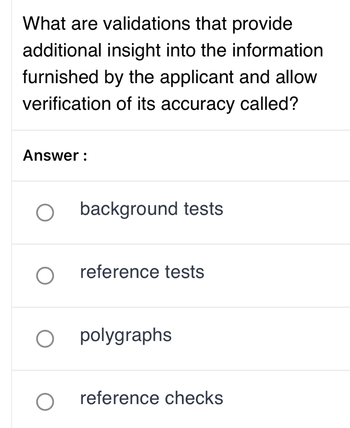Image resolution: width=350 pixels, height=428 pixels.
Task: Select the "background tests" radio button
Action: click(x=45, y=213)
